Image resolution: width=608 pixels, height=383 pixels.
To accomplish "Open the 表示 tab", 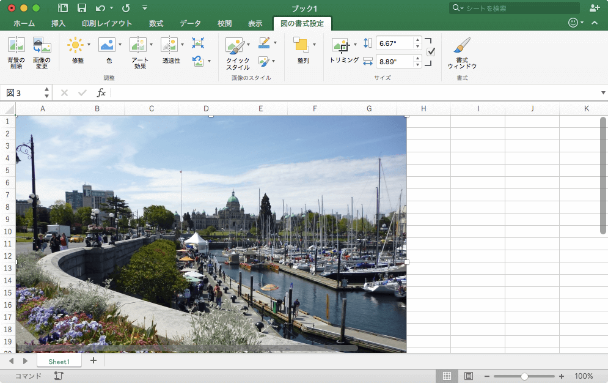I will click(x=255, y=24).
